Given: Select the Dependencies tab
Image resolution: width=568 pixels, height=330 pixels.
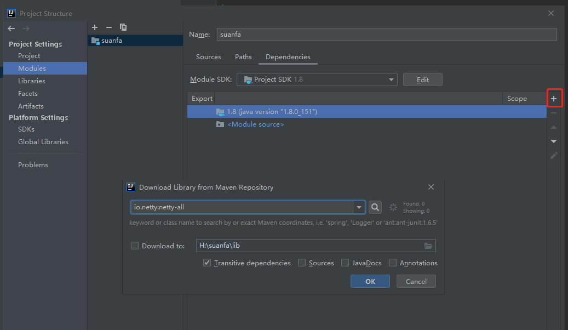Looking at the screenshot, I should click(x=288, y=57).
